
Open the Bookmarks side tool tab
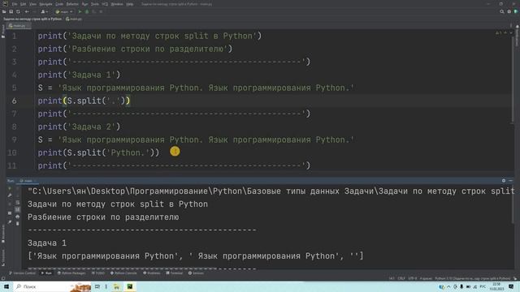(3, 234)
